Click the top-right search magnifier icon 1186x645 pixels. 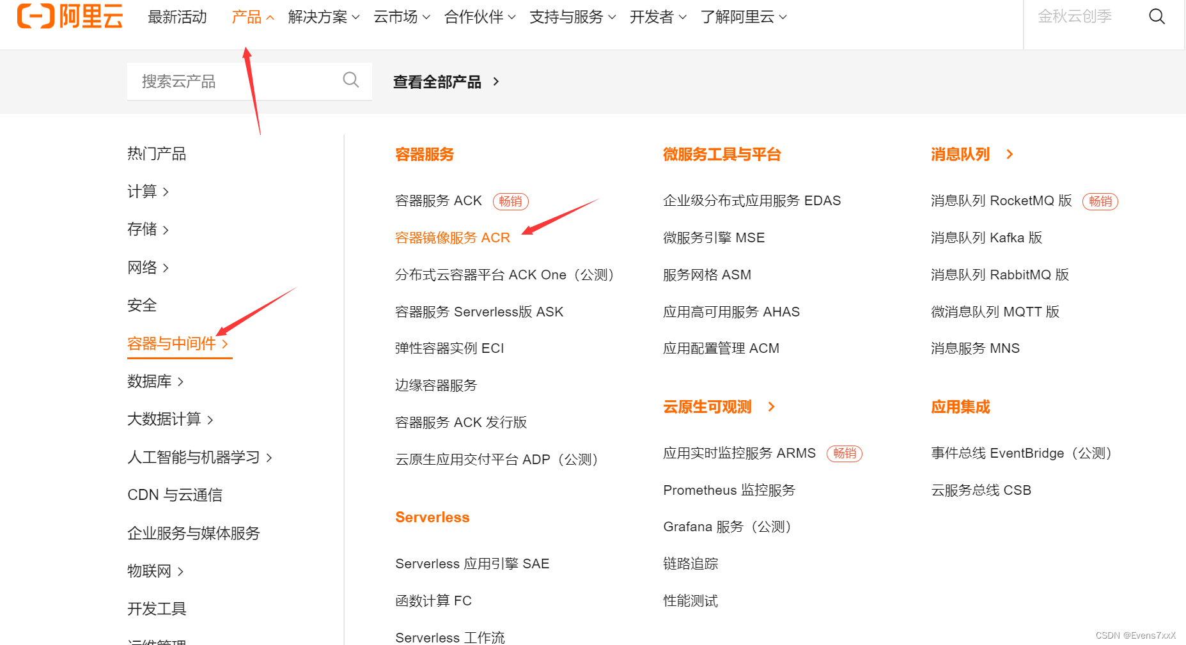pos(1157,17)
